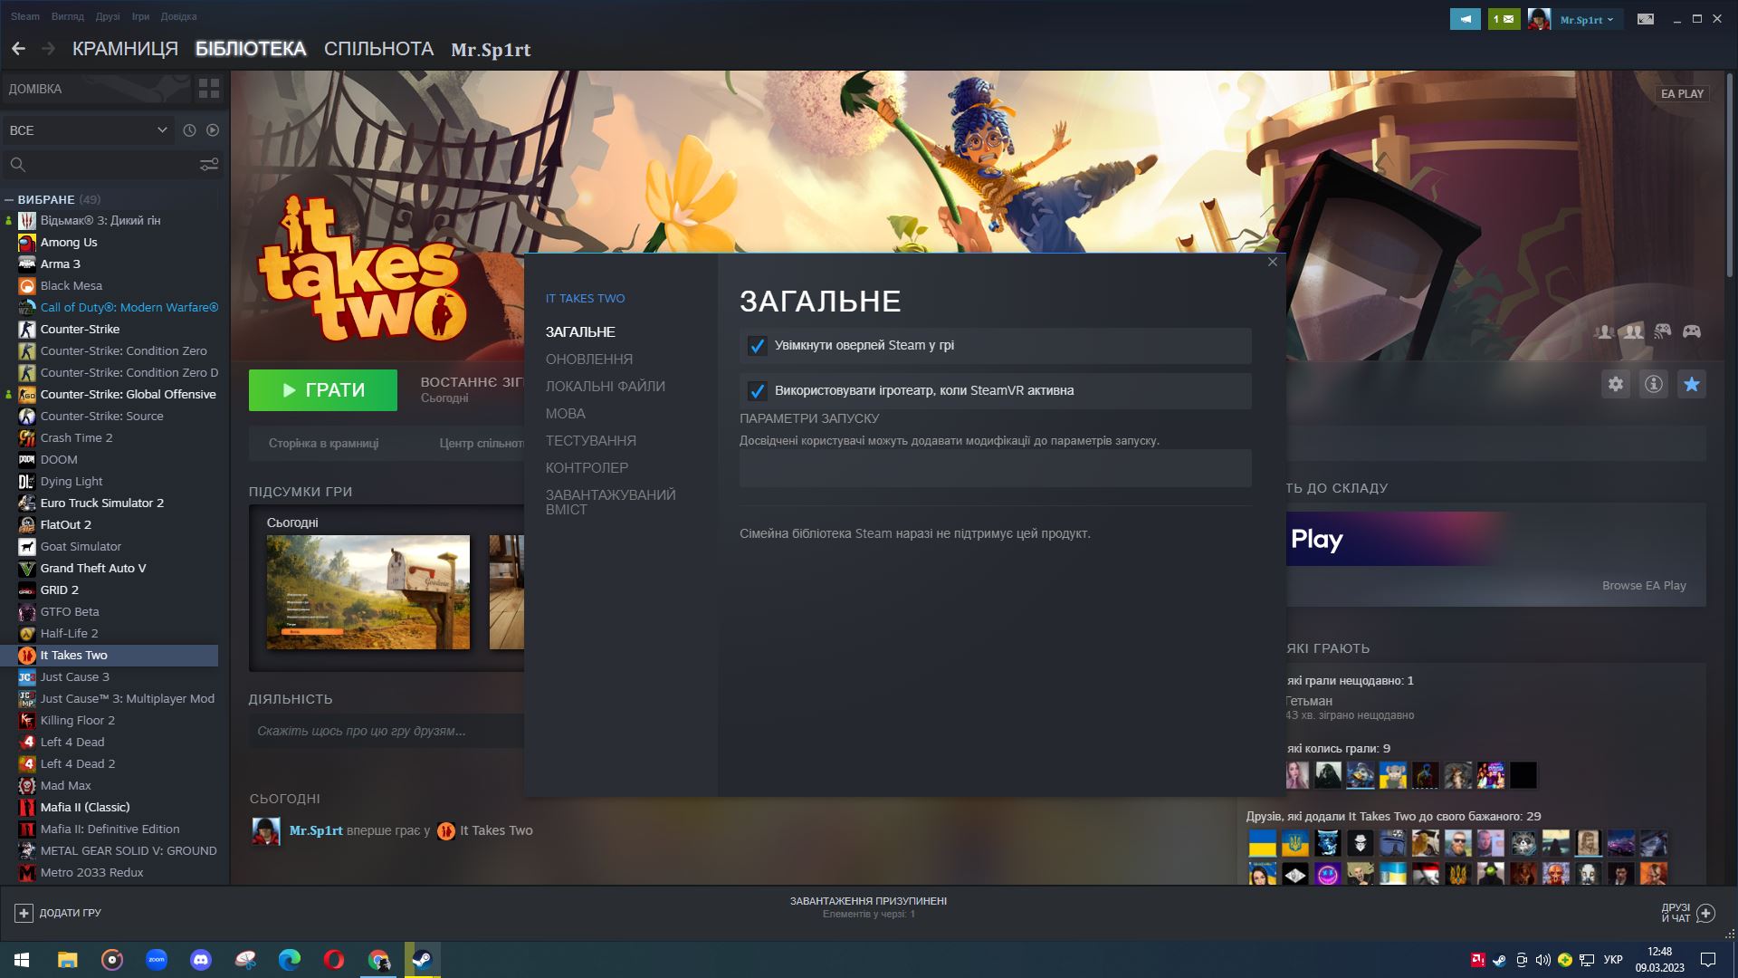Switch to ЛОКАЛЬНІ ФАЙЛИ section
This screenshot has height=978, width=1738.
point(605,387)
